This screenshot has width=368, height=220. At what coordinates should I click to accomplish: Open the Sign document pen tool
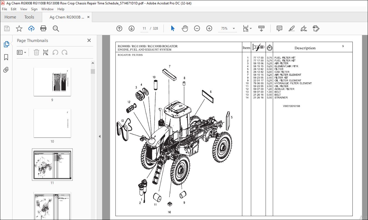point(304,28)
